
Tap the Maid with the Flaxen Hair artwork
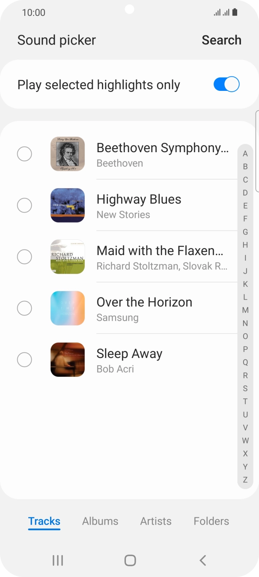67,257
